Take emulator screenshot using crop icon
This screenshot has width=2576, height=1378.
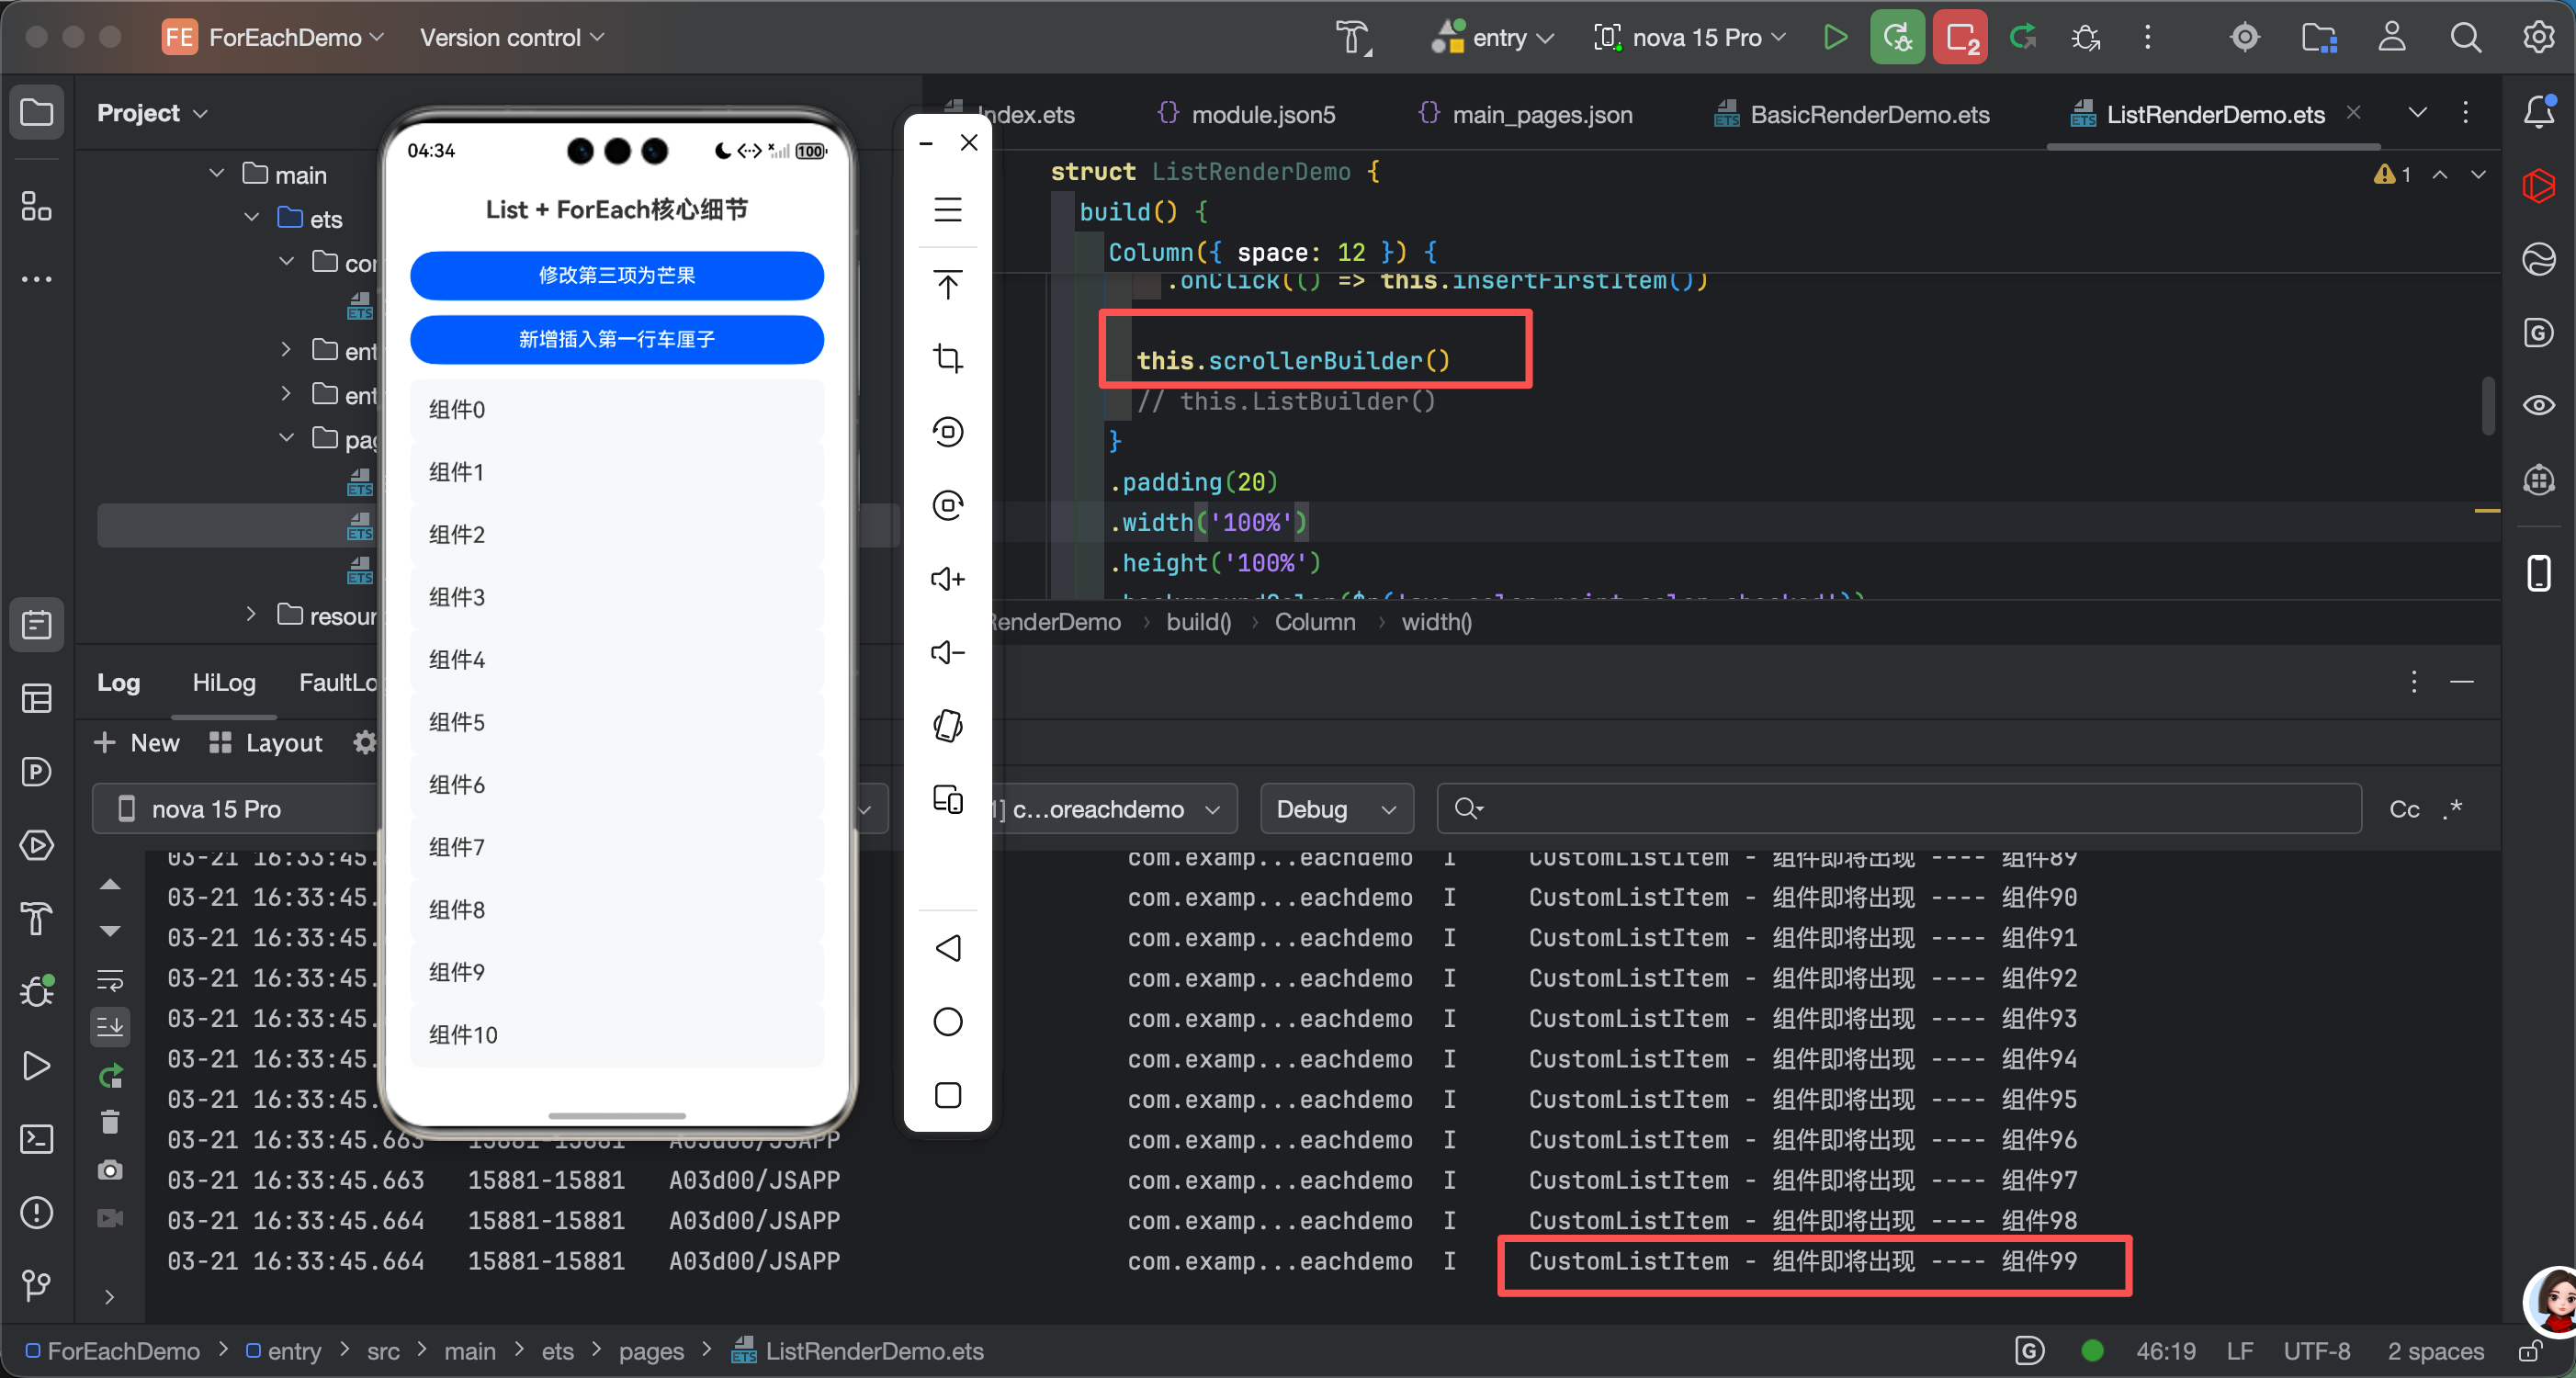[947, 358]
